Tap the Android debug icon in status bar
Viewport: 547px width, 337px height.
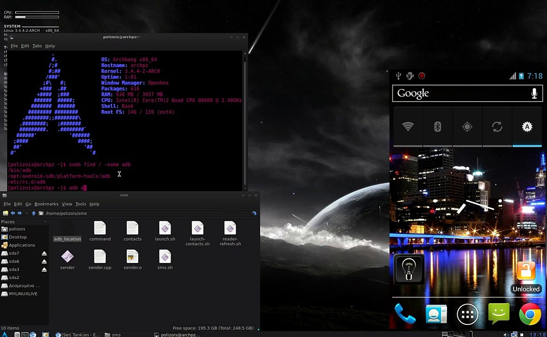[x=410, y=76]
